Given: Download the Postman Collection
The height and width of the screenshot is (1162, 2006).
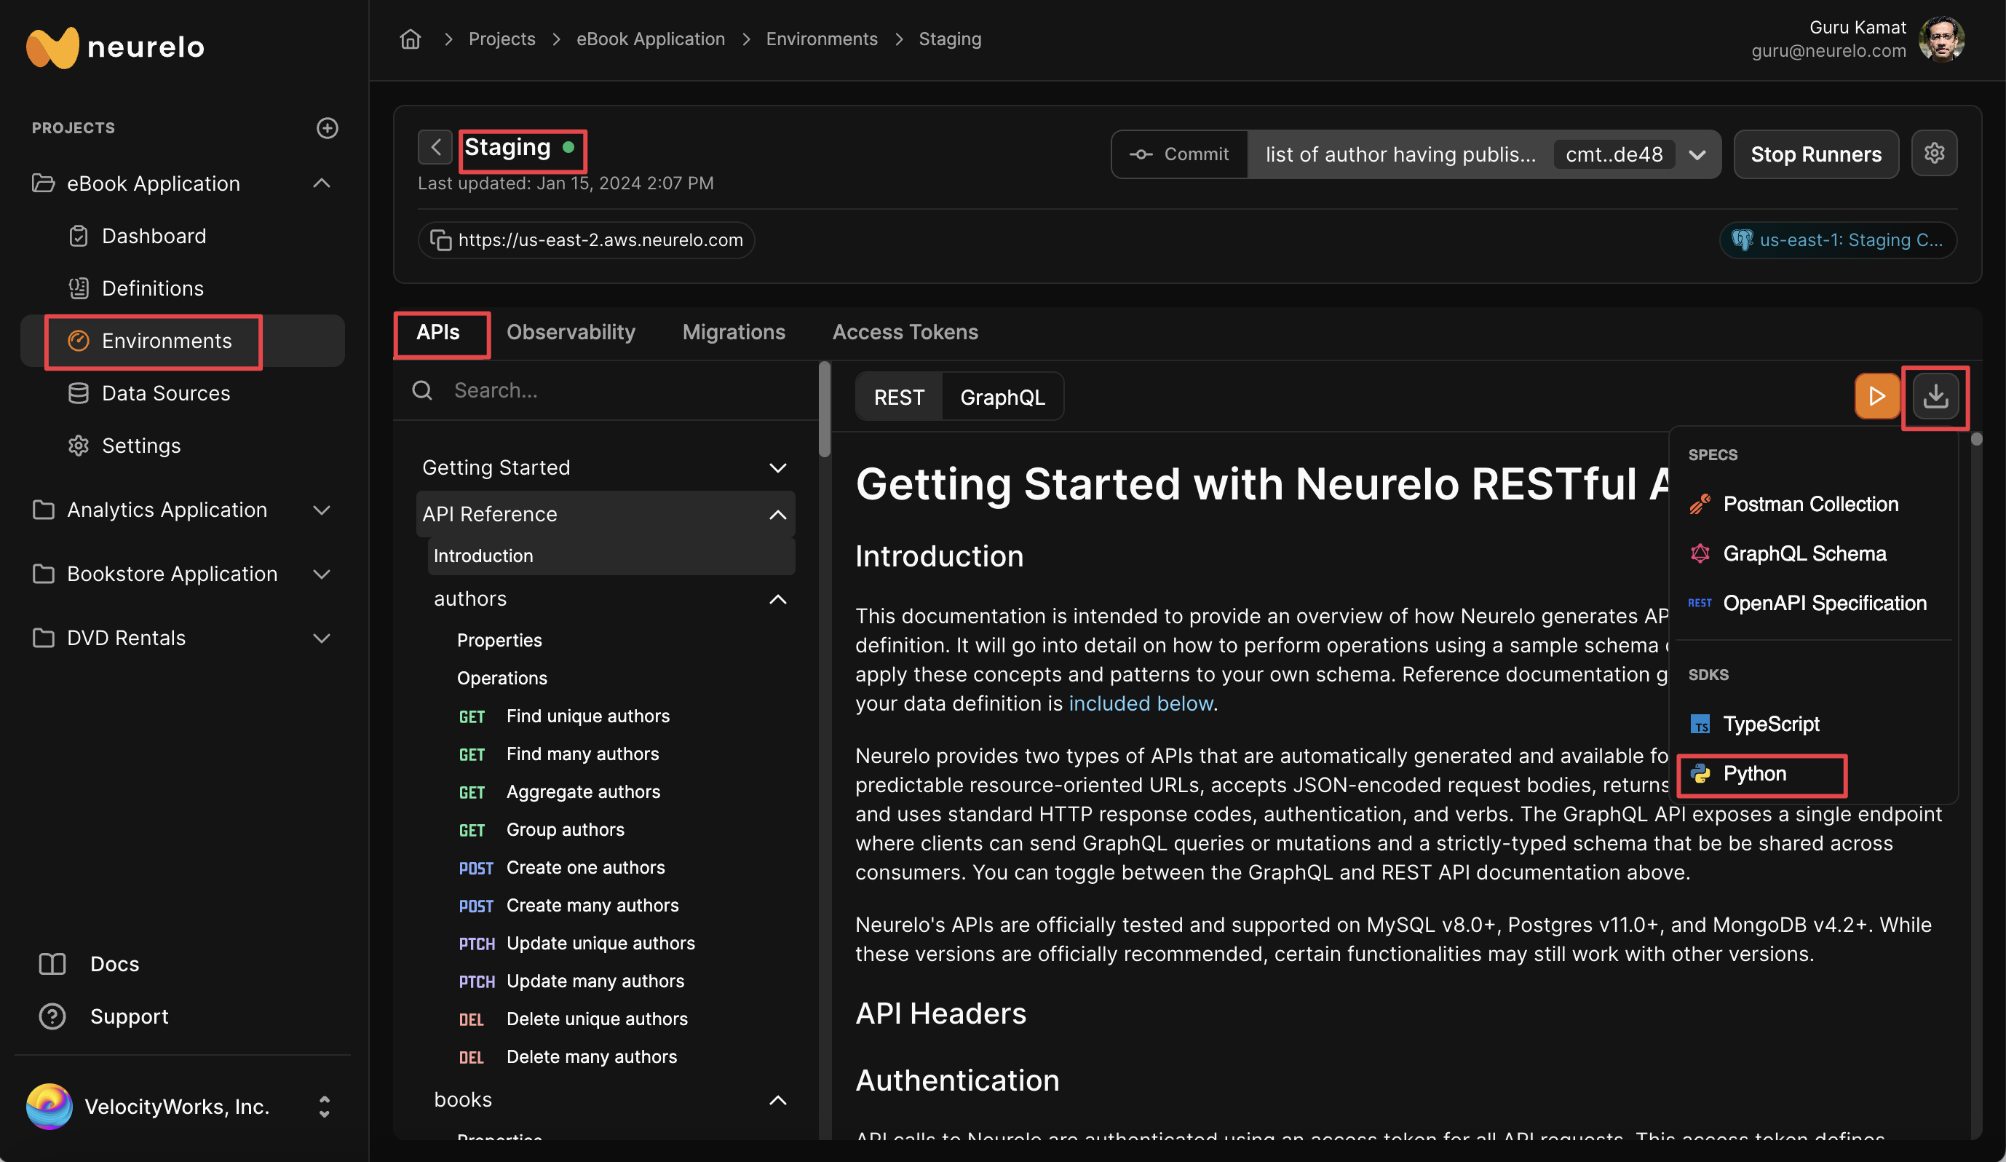Looking at the screenshot, I should (x=1810, y=504).
